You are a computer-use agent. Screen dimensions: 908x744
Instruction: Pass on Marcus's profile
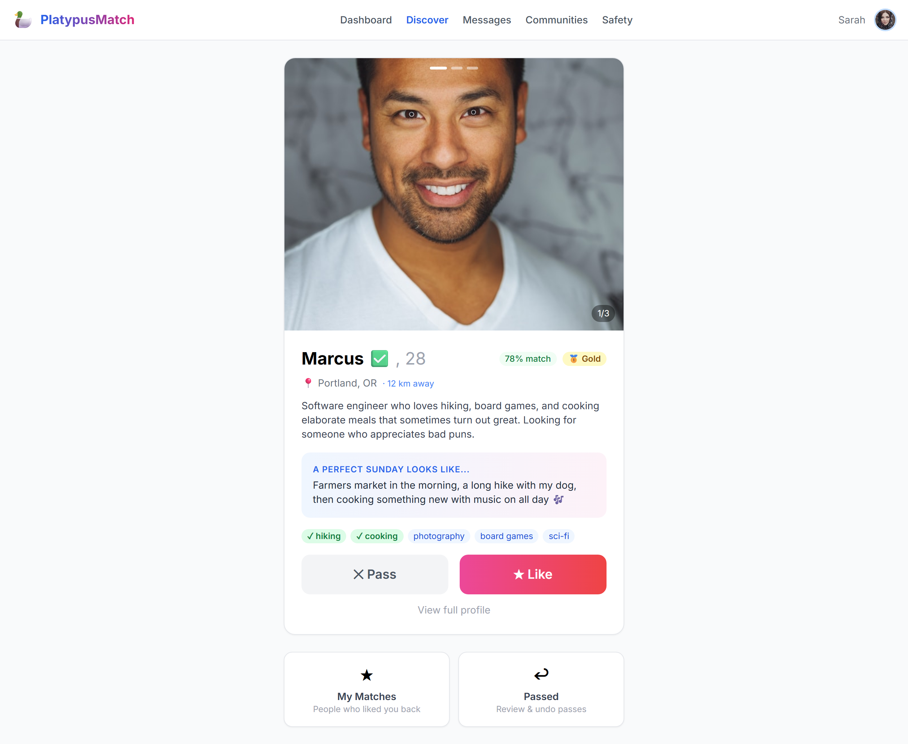coord(375,574)
